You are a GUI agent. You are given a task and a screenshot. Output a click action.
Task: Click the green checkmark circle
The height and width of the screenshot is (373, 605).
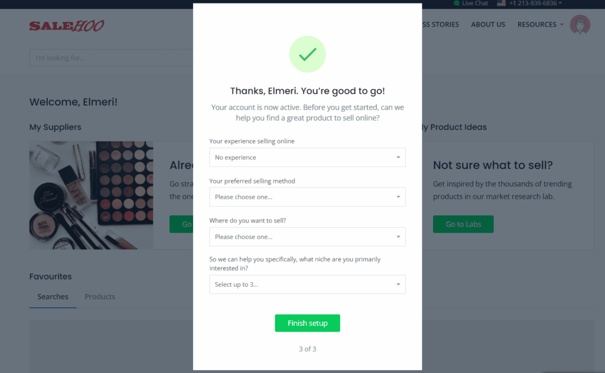coord(307,54)
